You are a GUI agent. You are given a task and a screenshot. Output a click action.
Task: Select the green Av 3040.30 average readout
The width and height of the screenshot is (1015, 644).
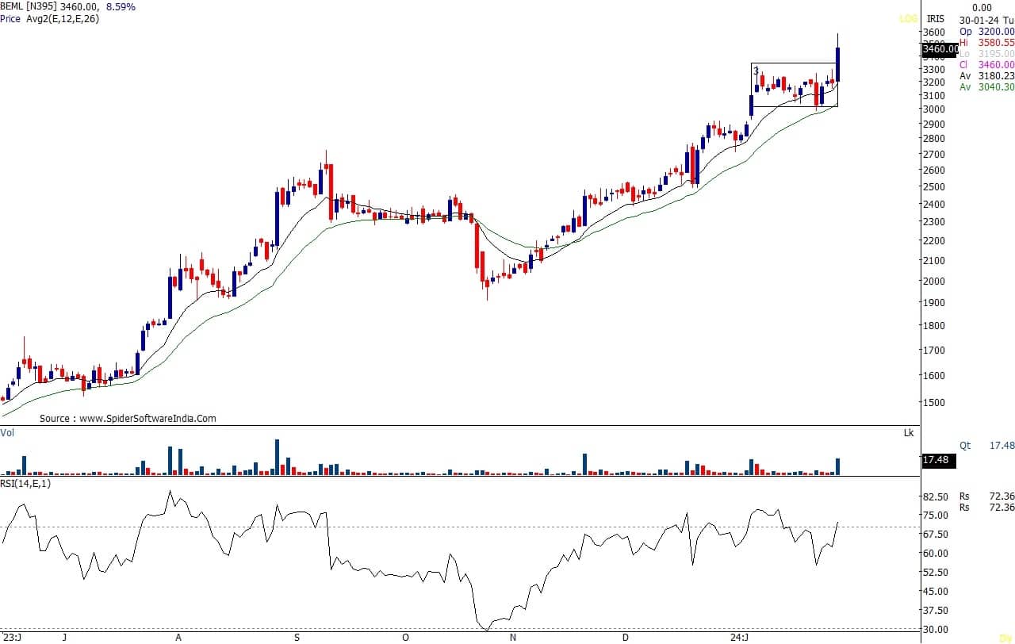[x=986, y=87]
